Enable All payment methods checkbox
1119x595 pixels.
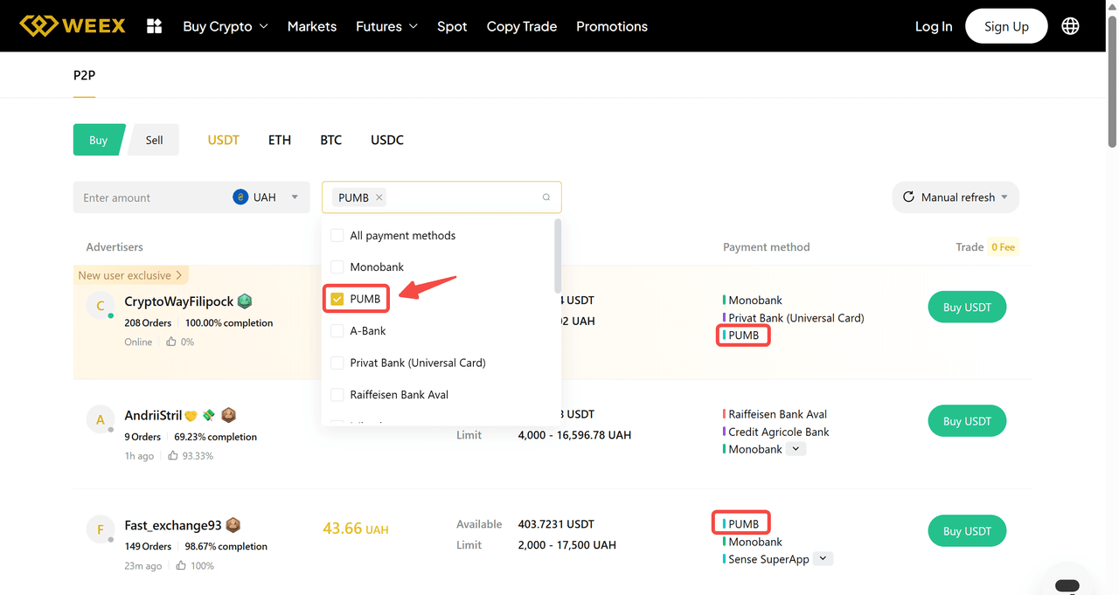click(337, 236)
